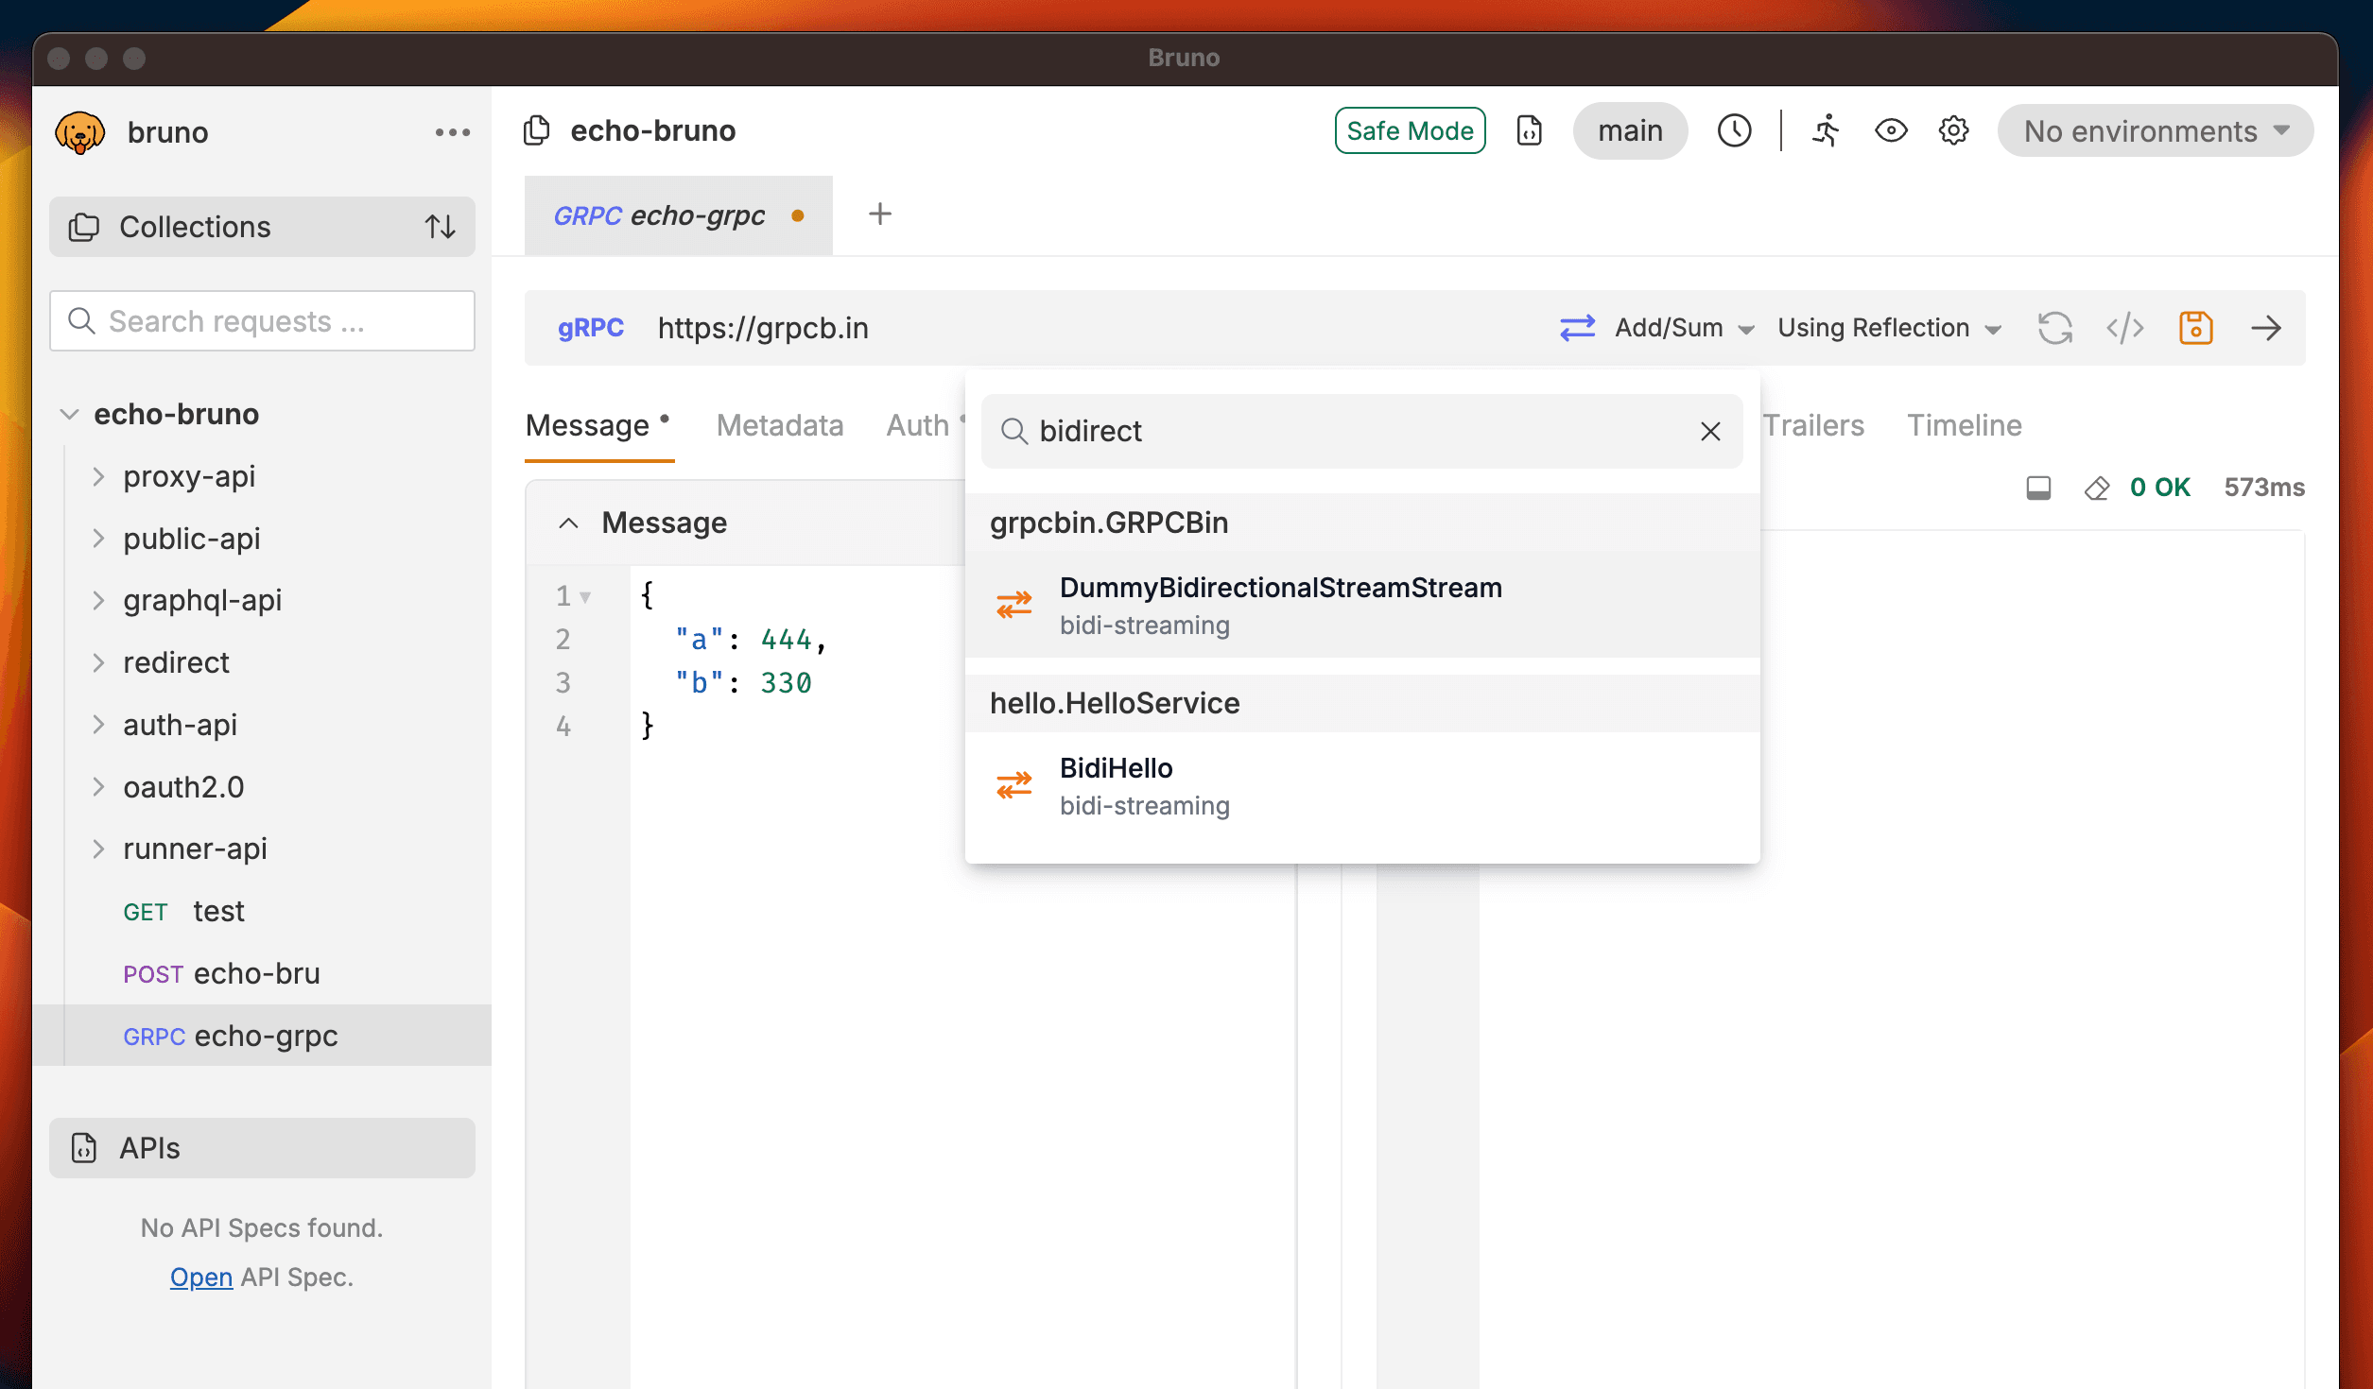
Task: Open collection settings gear icon
Action: coord(1953,130)
